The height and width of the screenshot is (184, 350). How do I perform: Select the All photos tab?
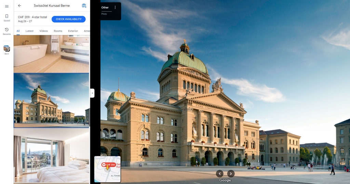tap(18, 31)
